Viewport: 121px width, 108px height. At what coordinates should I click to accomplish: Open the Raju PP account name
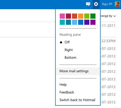point(107,4)
